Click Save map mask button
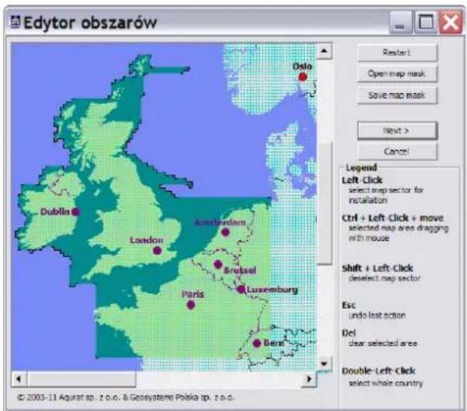Viewport: 467px width, 411px height. [397, 96]
